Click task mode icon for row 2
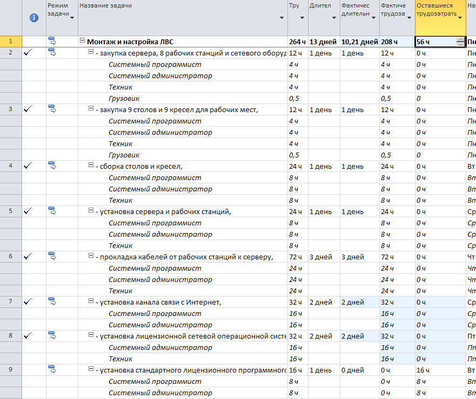This screenshot has height=399, width=476. (52, 52)
